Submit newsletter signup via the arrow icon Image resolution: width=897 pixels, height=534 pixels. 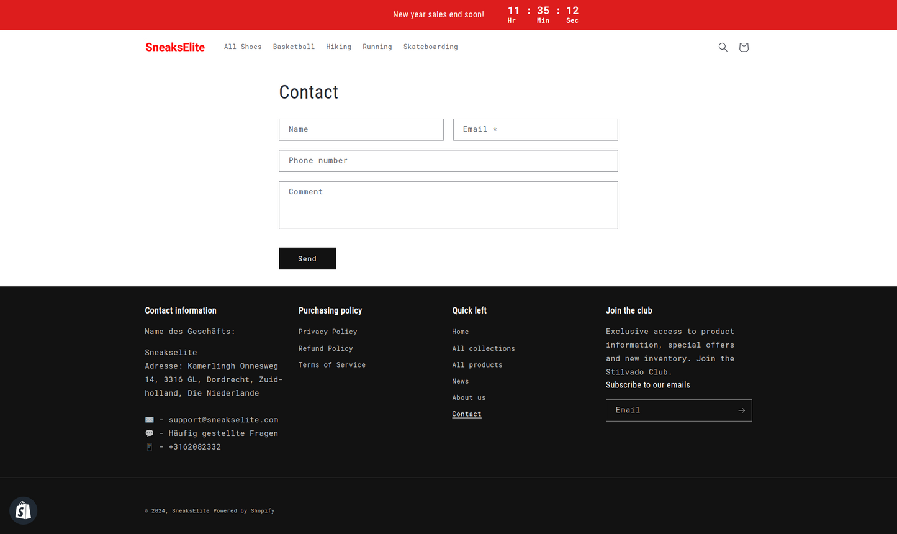[741, 410]
